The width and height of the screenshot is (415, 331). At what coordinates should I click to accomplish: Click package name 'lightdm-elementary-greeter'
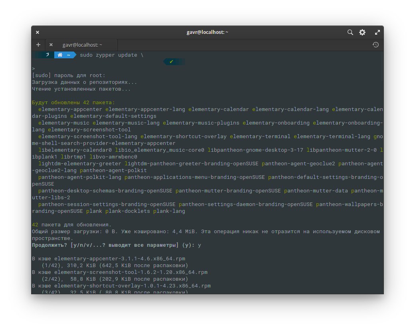[80, 164]
